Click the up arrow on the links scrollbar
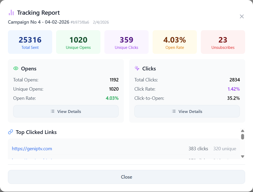This screenshot has height=192, width=253. click(243, 131)
